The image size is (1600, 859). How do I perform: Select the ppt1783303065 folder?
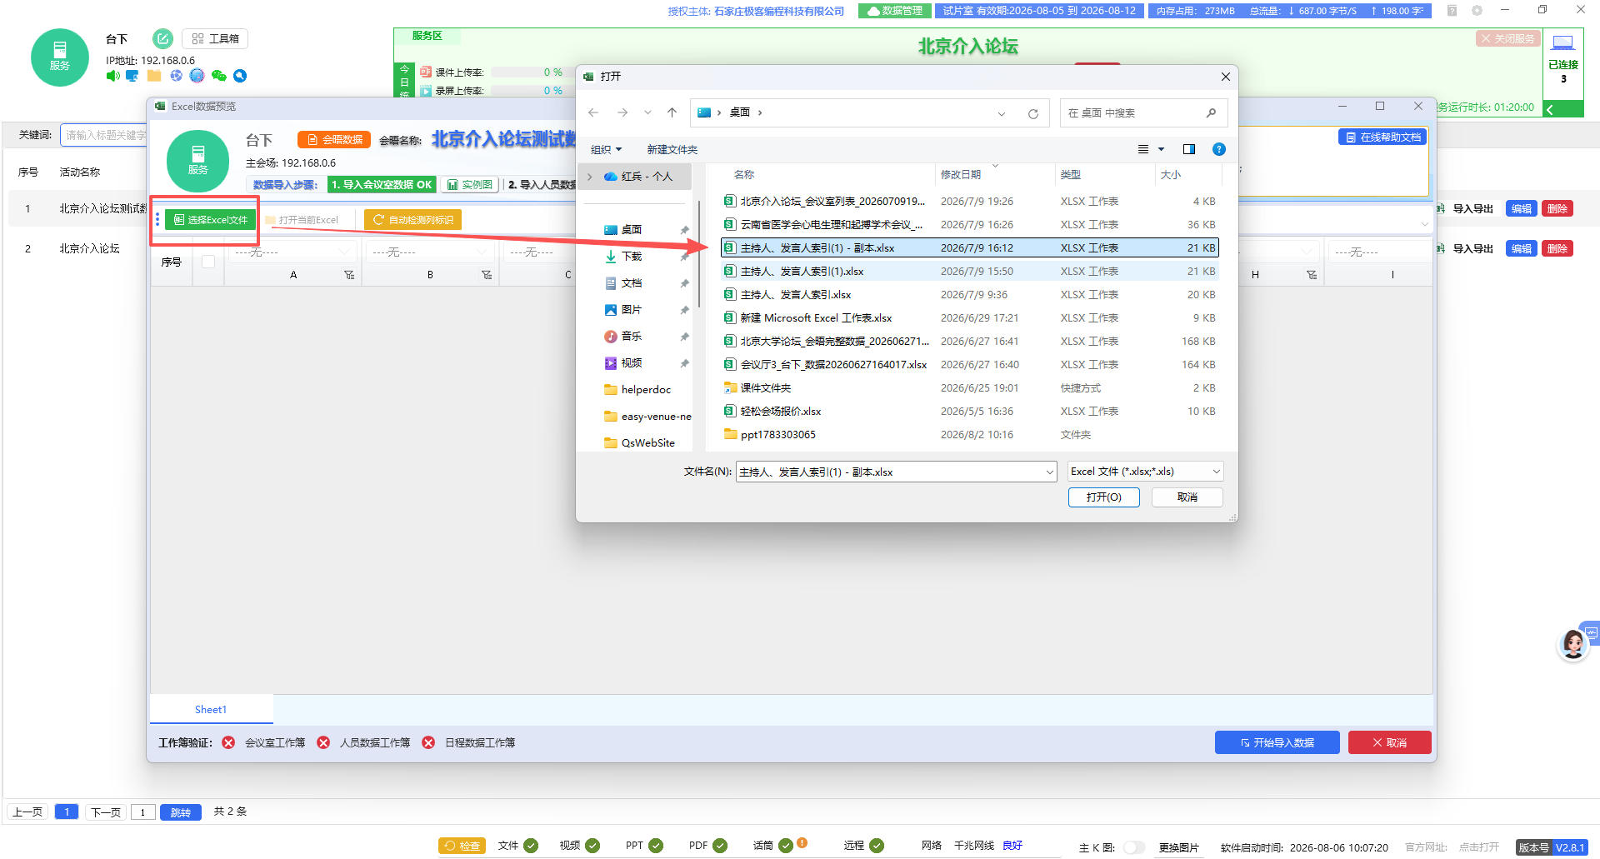point(969,435)
